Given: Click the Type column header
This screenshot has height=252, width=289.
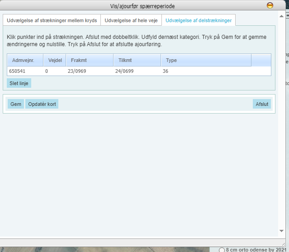Looking at the screenshot, I should pos(206,60).
